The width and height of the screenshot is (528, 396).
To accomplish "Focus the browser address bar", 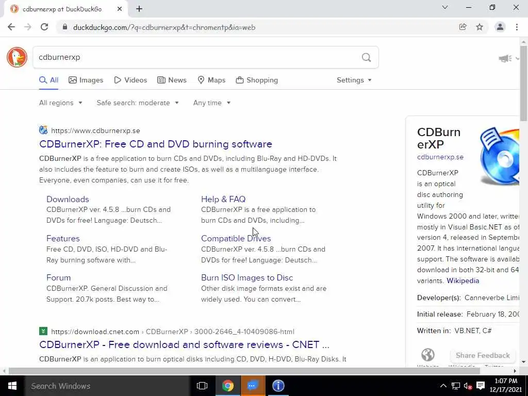I will coord(256,27).
